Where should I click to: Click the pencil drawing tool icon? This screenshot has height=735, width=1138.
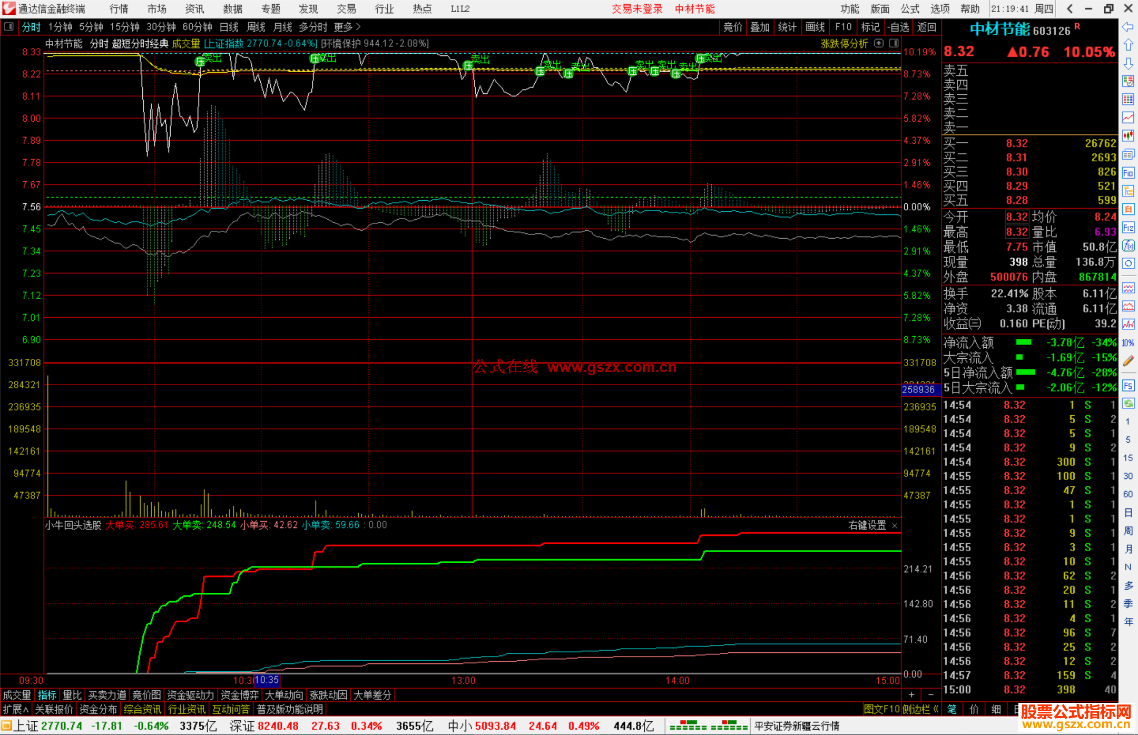pos(1128,361)
